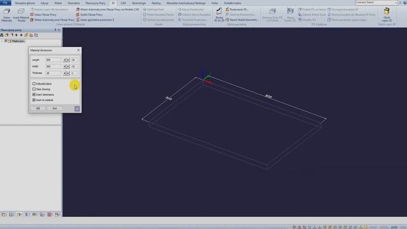Click the Length step value field
Image resolution: width=407 pixels, height=229 pixels.
[74, 60]
